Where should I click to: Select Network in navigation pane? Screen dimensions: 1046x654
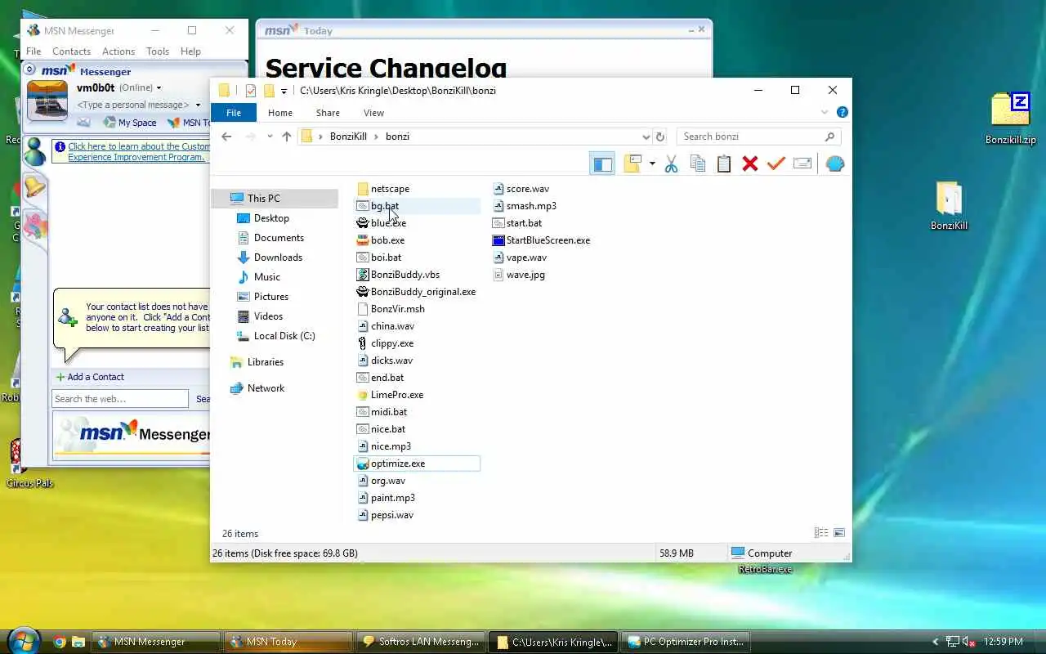pos(266,388)
